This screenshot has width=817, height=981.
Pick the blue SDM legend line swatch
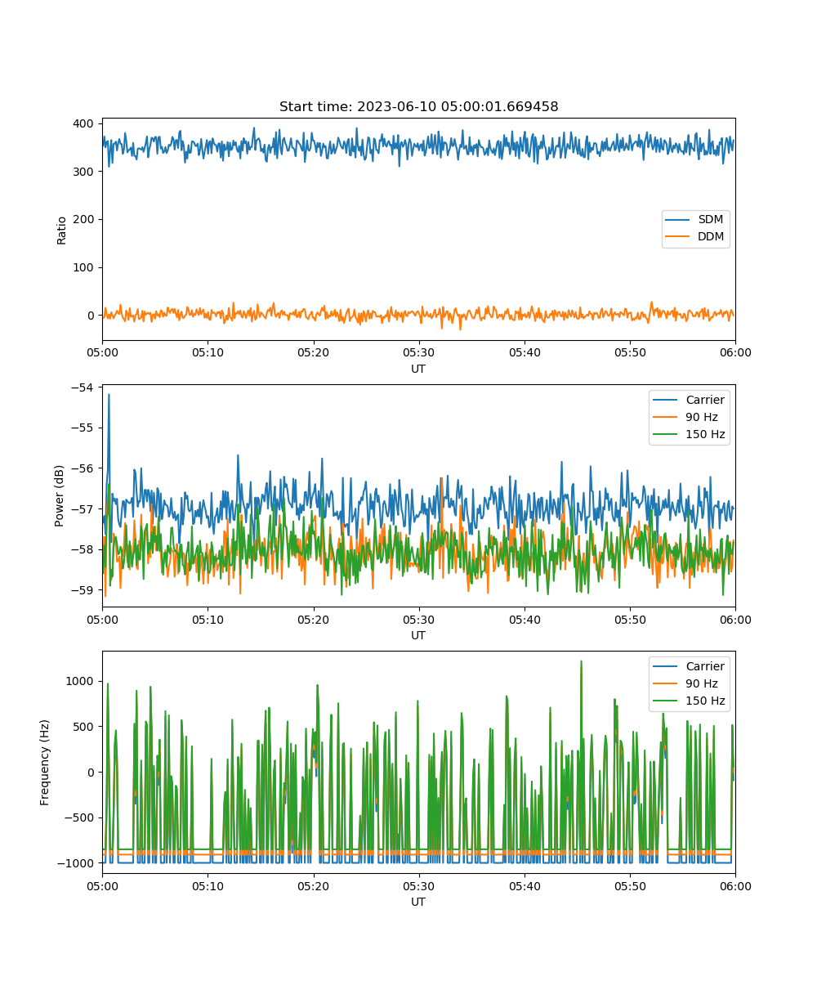tap(679, 220)
